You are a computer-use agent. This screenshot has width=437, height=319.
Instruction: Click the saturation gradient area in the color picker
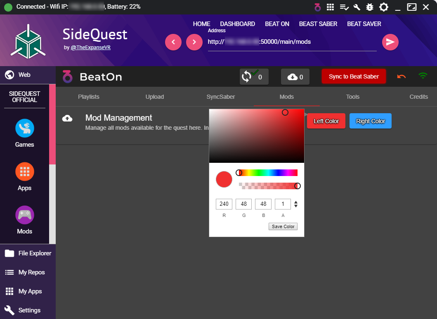tap(257, 136)
